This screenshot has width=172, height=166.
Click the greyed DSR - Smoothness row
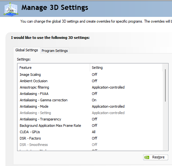(90, 145)
